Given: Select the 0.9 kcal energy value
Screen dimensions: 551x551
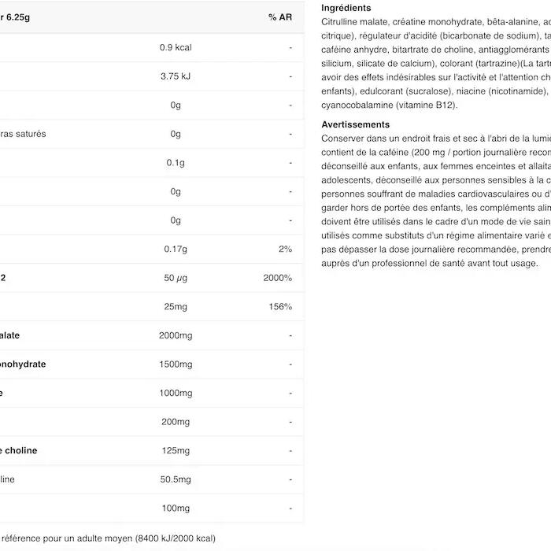Looking at the screenshot, I should 176,47.
